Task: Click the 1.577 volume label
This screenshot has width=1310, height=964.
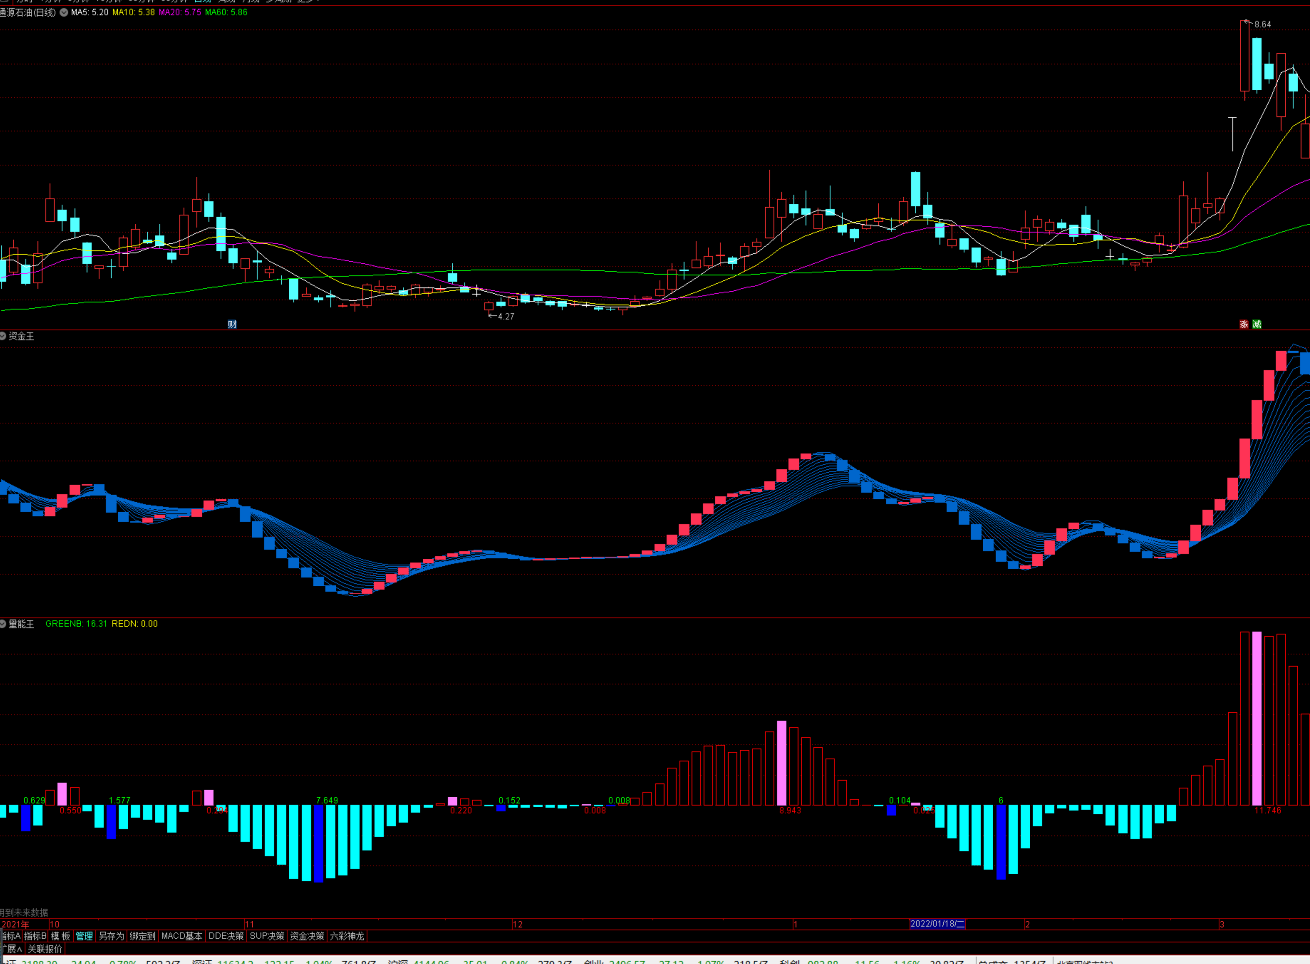Action: coord(120,801)
